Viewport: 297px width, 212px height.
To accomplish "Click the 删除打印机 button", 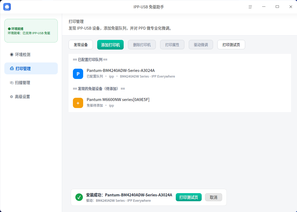I will (142, 45).
